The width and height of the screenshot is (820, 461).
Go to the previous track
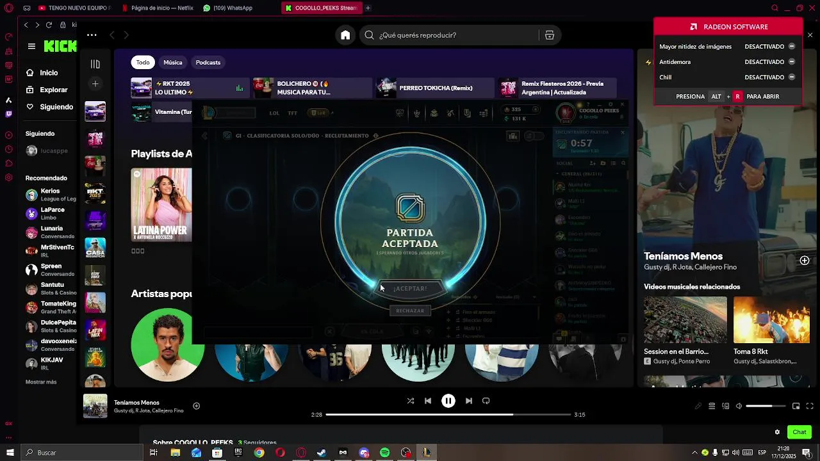click(428, 401)
